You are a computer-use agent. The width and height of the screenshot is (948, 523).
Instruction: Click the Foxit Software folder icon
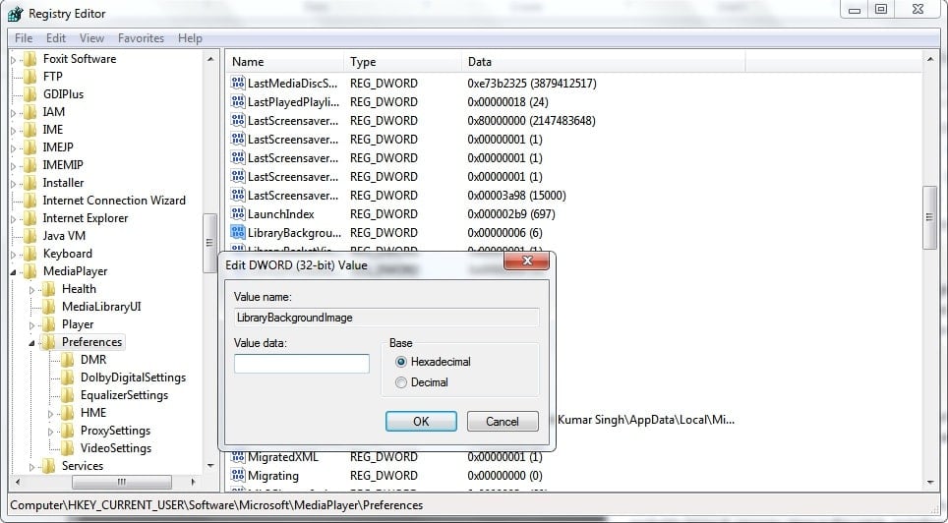point(30,59)
